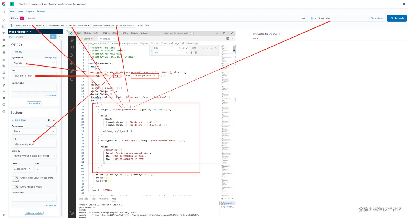
Task: Open the Order Descending dropdown
Action: click(23, 169)
